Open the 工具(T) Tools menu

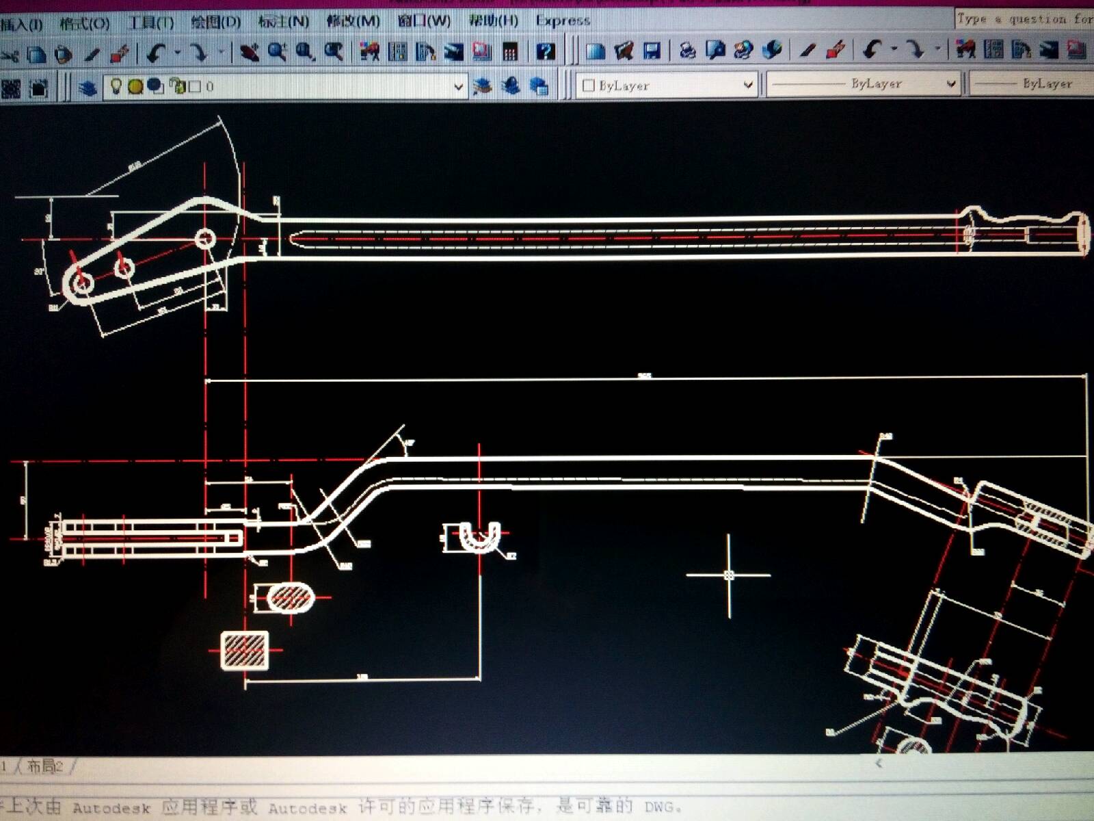click(x=151, y=23)
